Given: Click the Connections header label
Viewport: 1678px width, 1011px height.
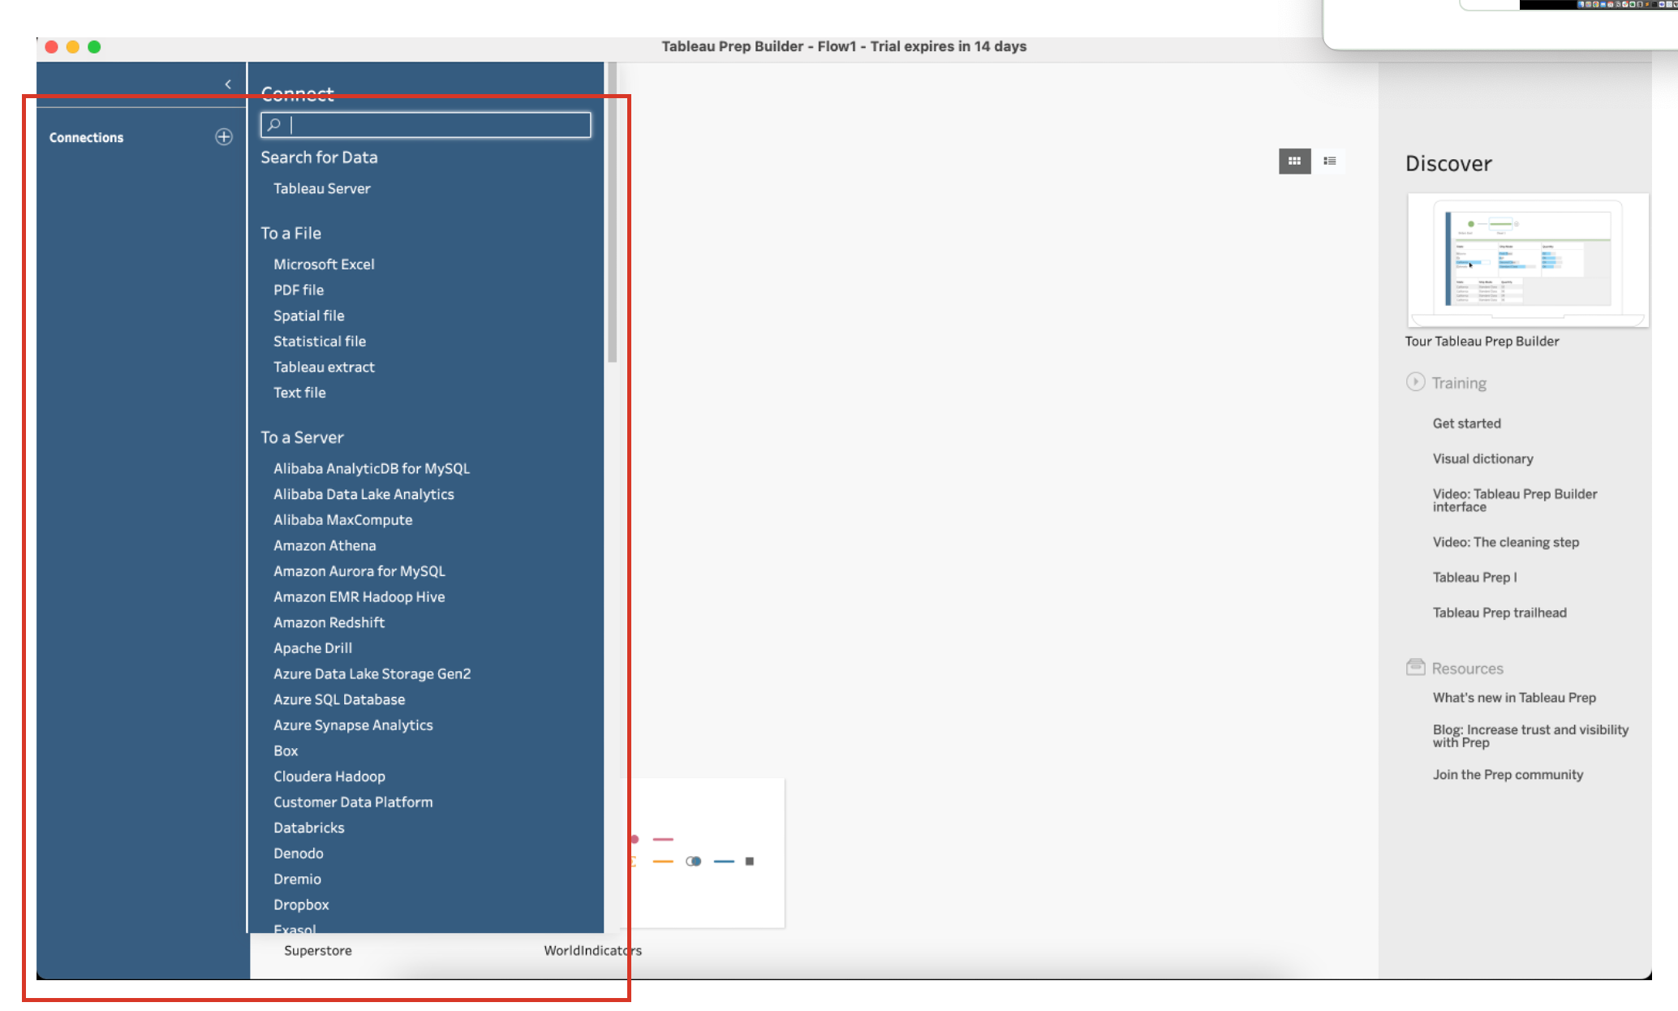Looking at the screenshot, I should [86, 138].
